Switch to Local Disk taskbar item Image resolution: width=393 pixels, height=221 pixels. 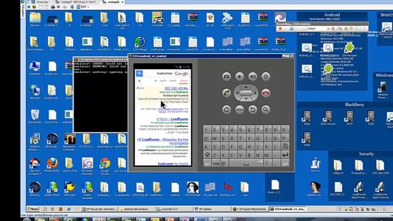coord(174,209)
